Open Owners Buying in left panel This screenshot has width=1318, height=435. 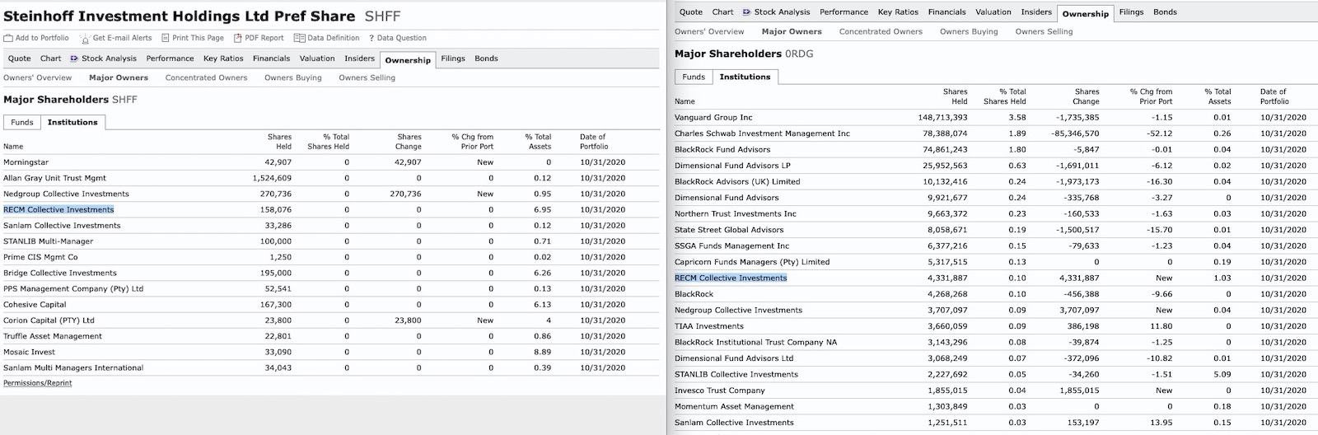(292, 77)
